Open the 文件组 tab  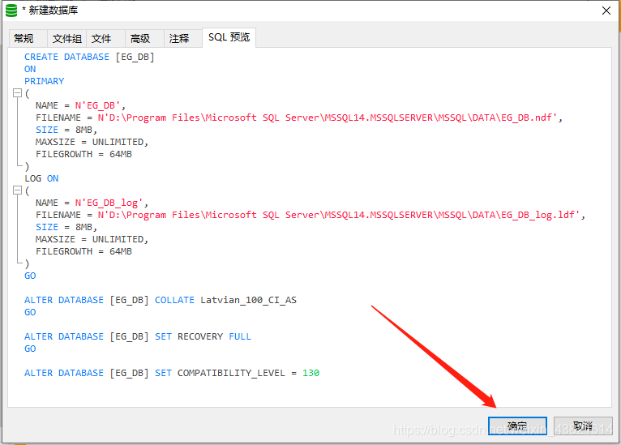tap(67, 38)
